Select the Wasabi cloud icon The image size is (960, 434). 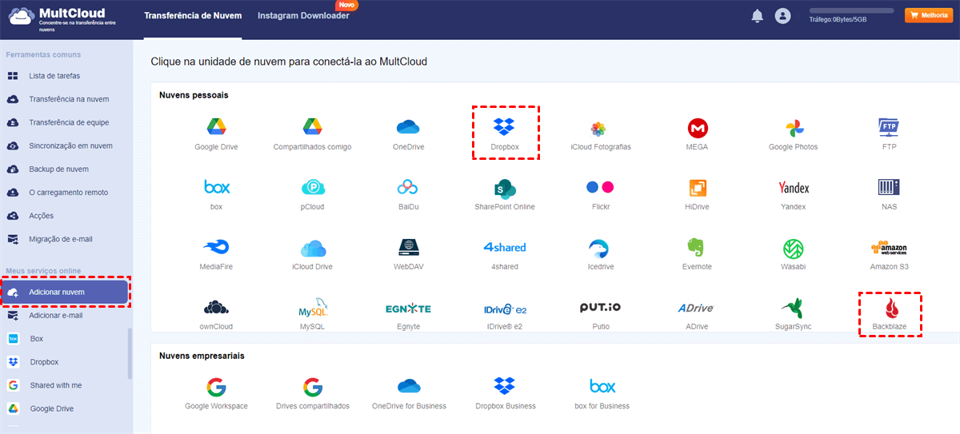[x=794, y=254]
